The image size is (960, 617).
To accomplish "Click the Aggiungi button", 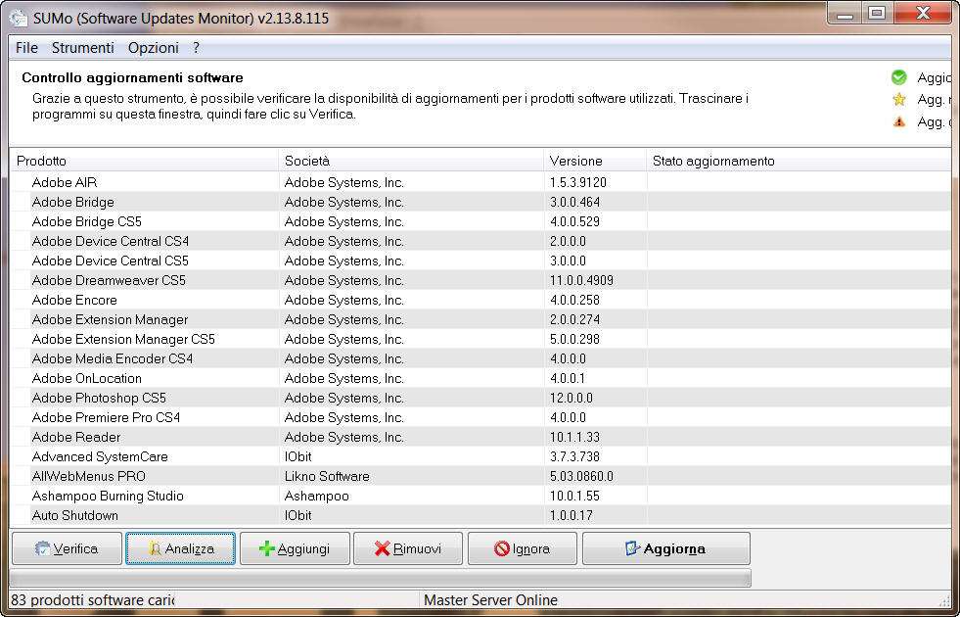I will pos(295,548).
